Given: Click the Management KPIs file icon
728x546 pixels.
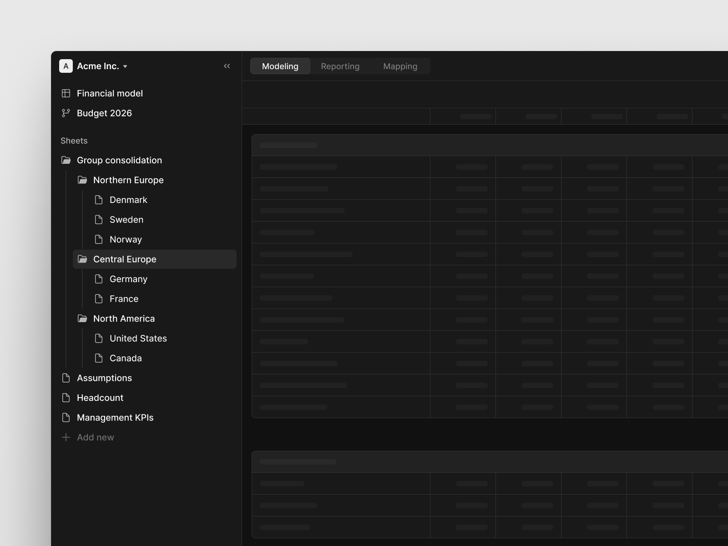Looking at the screenshot, I should 66,417.
